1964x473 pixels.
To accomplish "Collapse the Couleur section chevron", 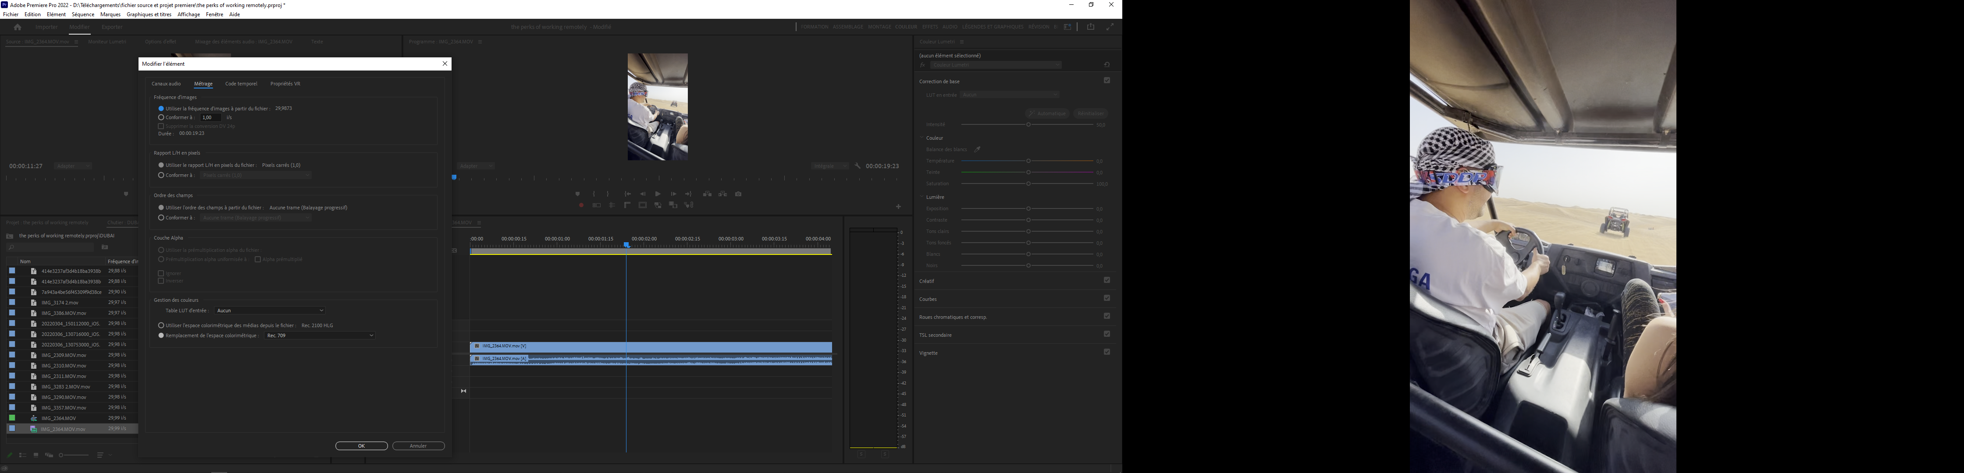I will pyautogui.click(x=921, y=138).
